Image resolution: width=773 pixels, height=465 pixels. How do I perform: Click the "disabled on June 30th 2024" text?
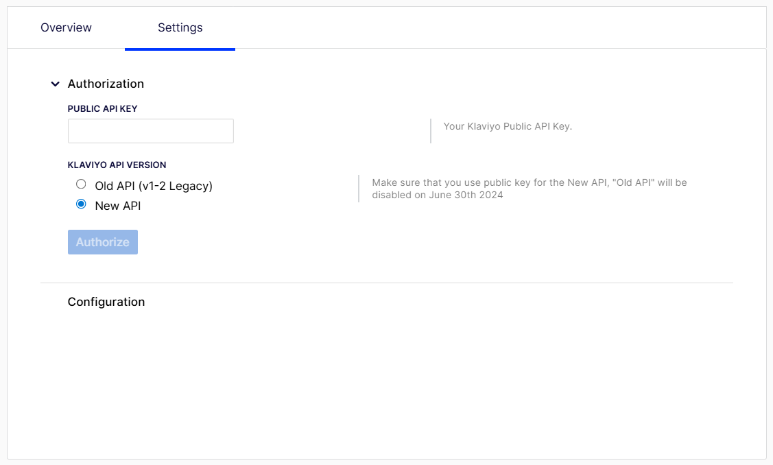pyautogui.click(x=437, y=195)
